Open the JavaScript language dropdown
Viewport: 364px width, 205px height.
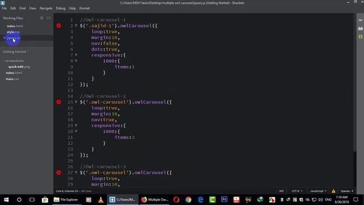click(x=318, y=191)
